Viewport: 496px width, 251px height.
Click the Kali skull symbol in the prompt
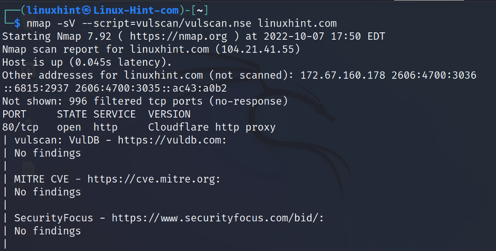tap(86, 11)
